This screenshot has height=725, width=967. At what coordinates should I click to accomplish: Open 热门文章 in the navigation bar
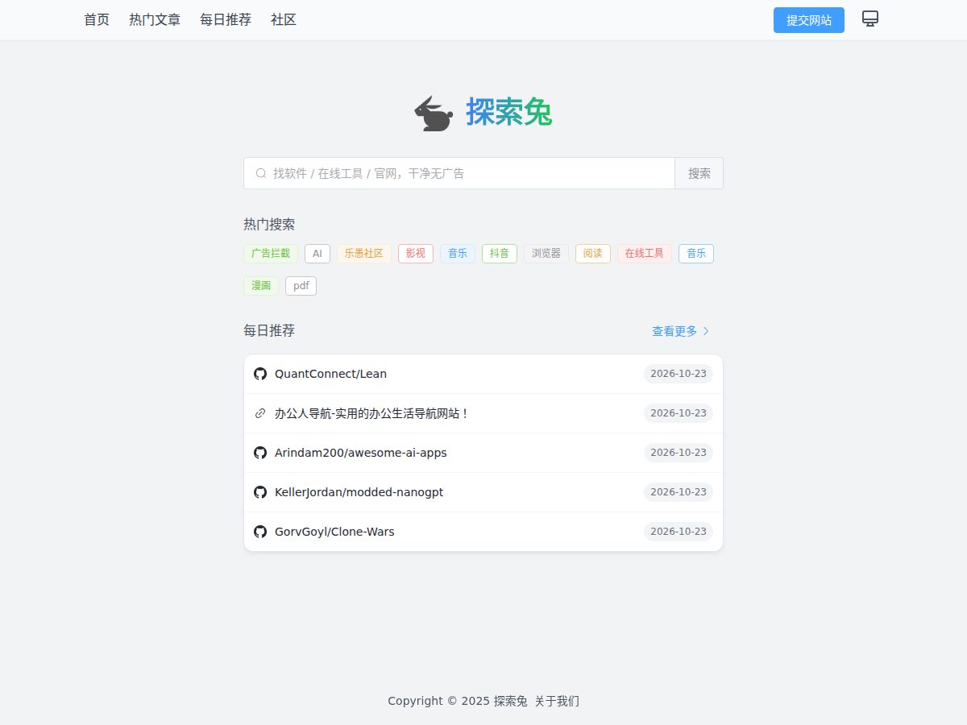click(x=155, y=20)
